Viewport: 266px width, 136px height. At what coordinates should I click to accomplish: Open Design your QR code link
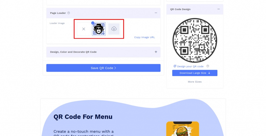click(190, 66)
